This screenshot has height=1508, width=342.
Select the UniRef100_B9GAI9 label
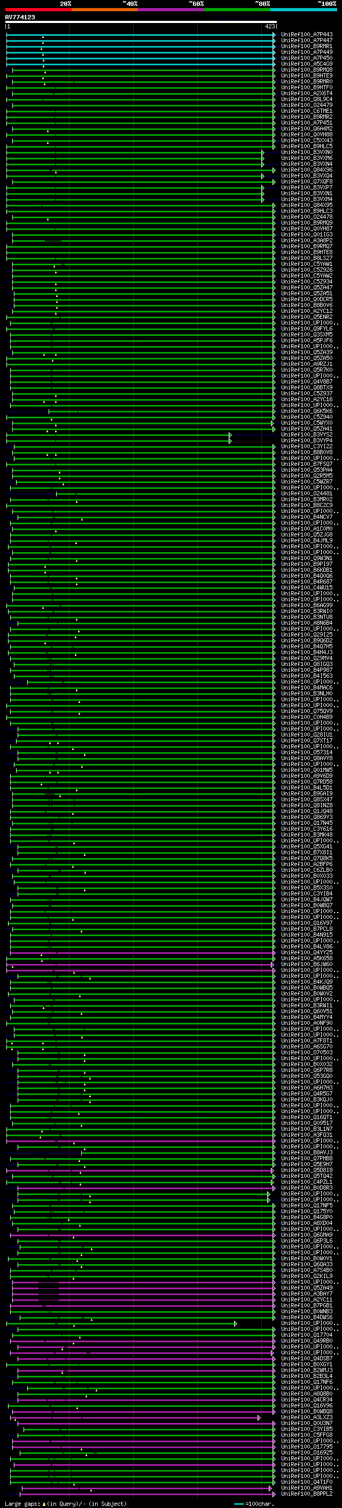click(x=307, y=793)
